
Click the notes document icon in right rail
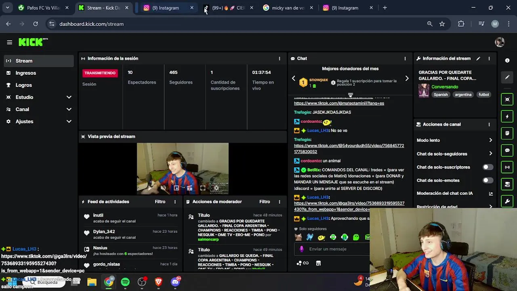(507, 133)
